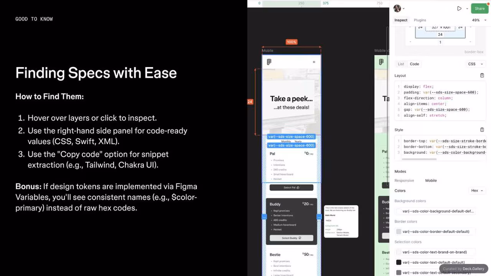The image size is (491, 276).
Task: Click the Bestie plan title
Action: (275, 255)
